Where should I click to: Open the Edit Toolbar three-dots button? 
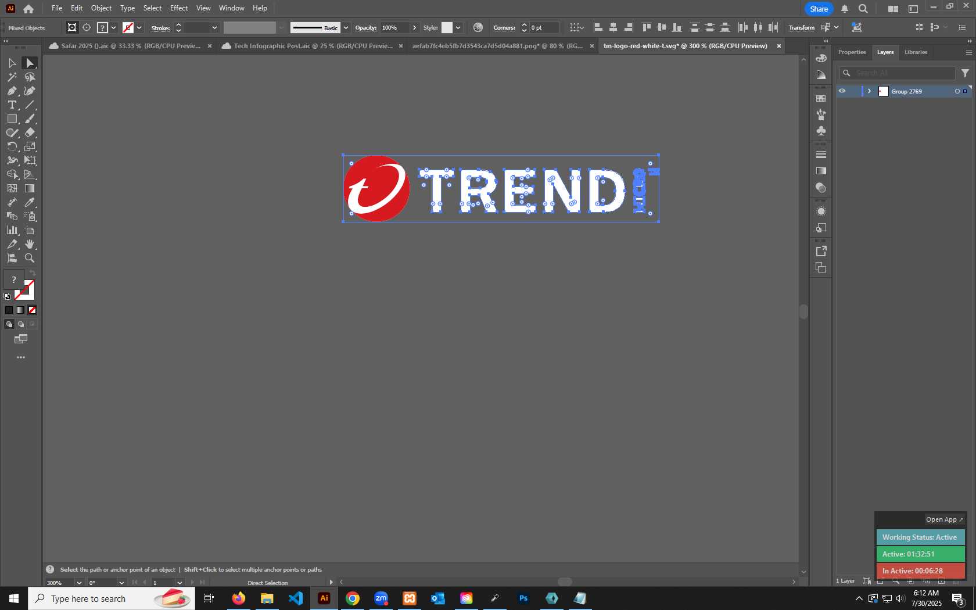[21, 357]
